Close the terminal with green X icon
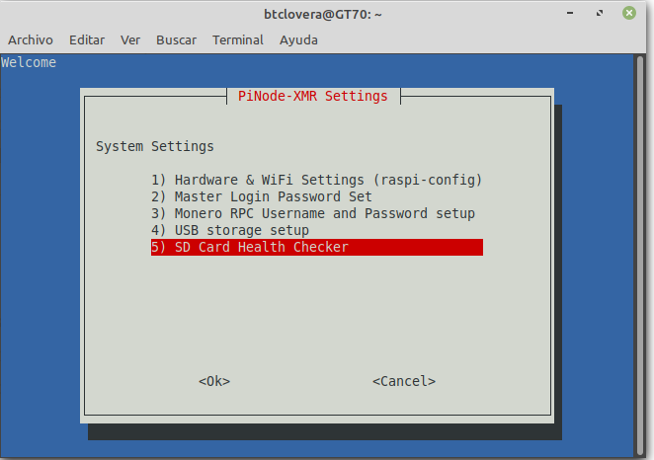 point(629,13)
